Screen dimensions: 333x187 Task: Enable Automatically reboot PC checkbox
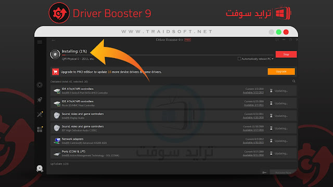pos(239,59)
